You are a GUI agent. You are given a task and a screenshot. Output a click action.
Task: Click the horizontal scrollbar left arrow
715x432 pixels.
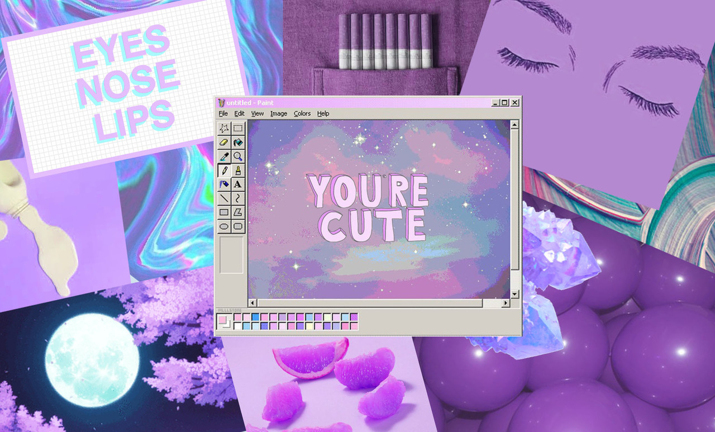(252, 303)
